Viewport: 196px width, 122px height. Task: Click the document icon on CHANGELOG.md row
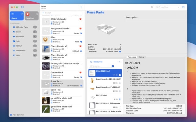click(x=120, y=75)
